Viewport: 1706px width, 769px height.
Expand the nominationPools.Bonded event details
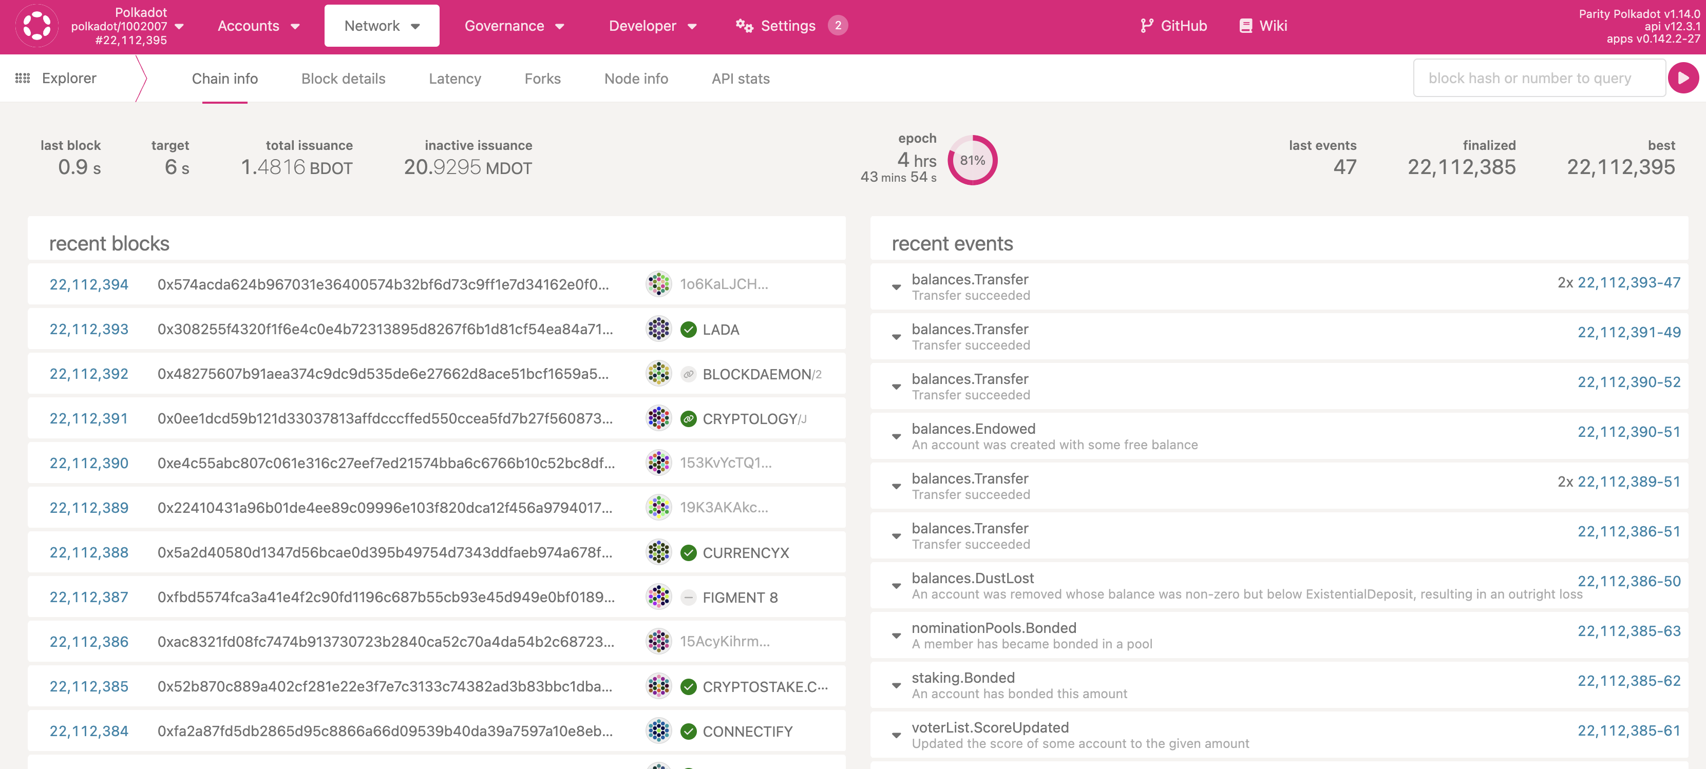click(896, 636)
